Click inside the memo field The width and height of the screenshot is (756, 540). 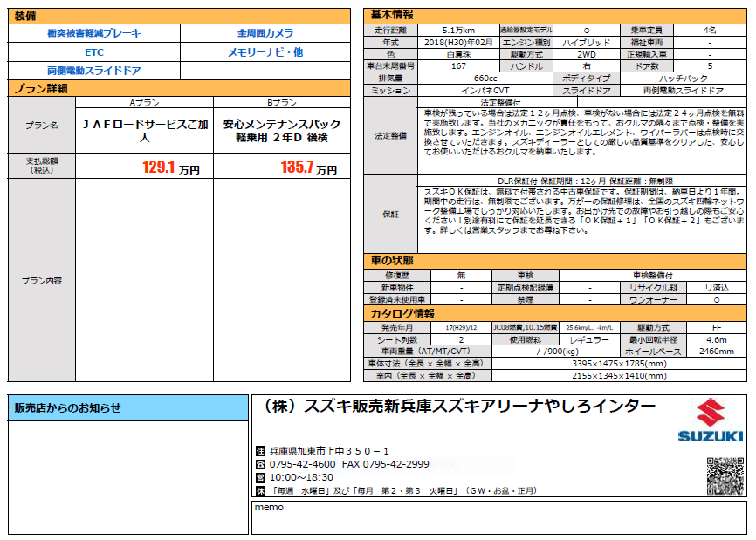coord(498,519)
